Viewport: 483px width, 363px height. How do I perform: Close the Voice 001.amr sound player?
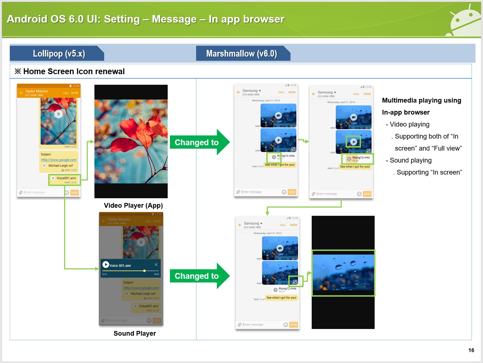[156, 264]
